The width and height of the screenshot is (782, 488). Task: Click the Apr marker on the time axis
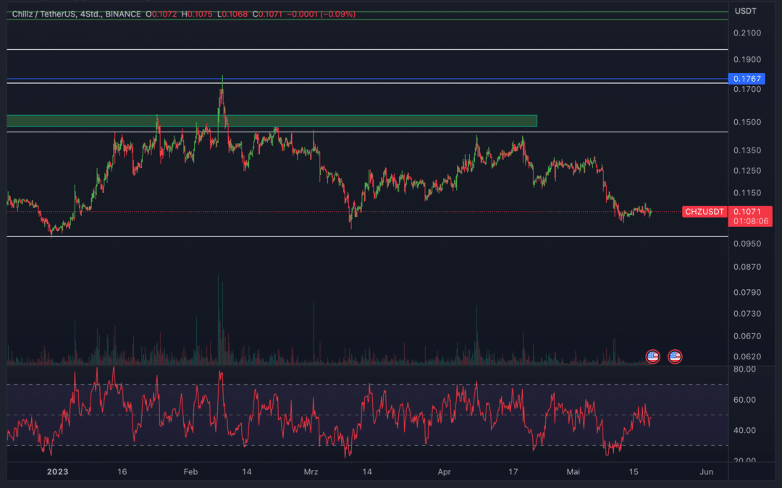(444, 471)
